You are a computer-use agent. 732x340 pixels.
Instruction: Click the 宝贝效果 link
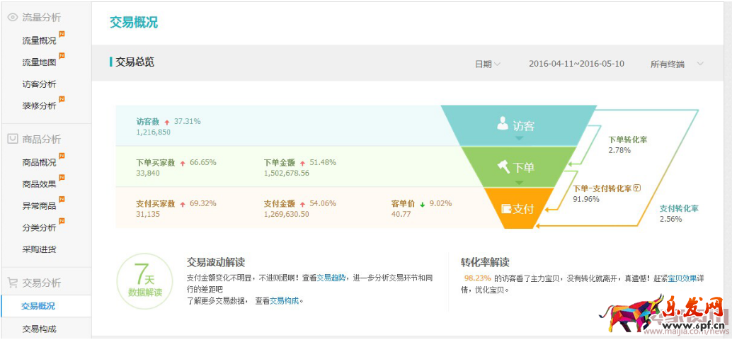pos(682,278)
